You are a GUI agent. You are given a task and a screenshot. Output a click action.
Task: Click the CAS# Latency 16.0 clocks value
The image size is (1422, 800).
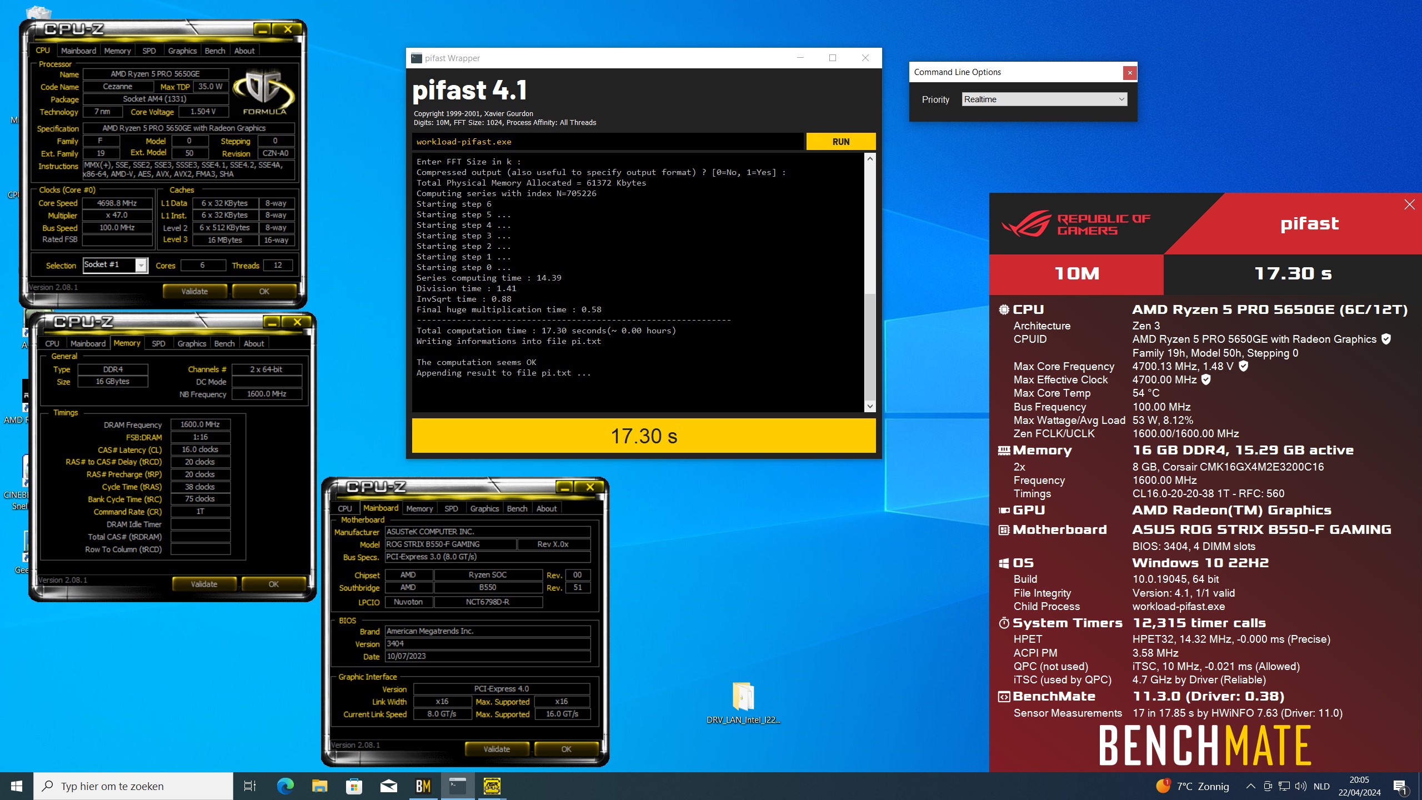200,449
